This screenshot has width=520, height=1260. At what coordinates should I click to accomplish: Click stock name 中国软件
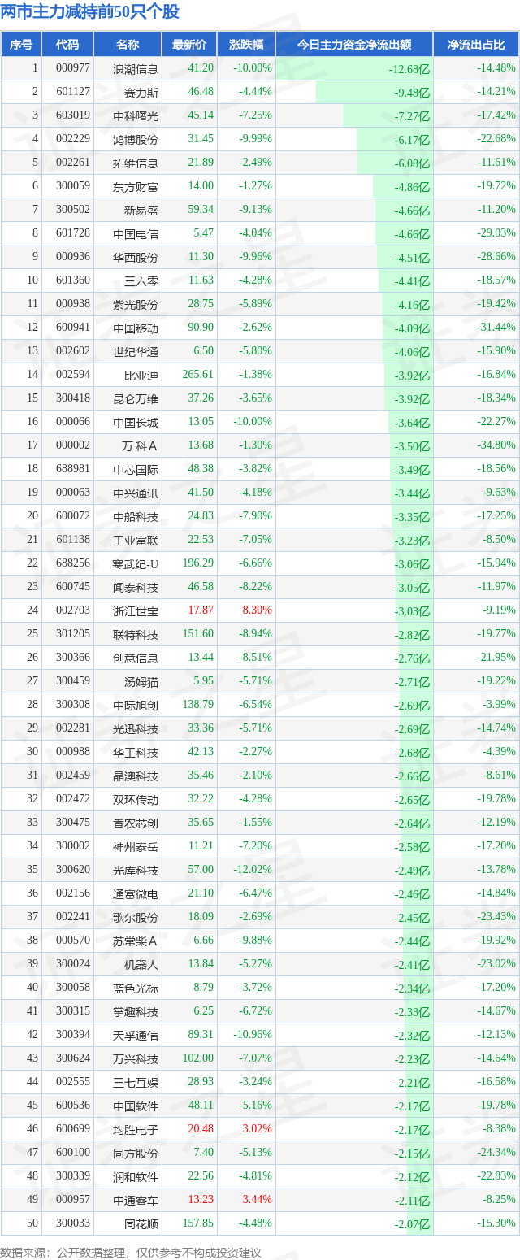(x=136, y=1106)
